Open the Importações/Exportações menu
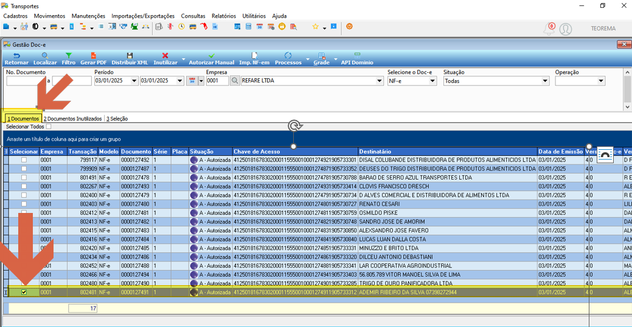This screenshot has width=632, height=327. coord(143,16)
